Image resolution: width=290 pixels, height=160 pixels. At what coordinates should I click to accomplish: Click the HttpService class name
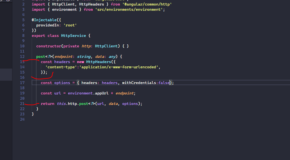tap(73, 35)
